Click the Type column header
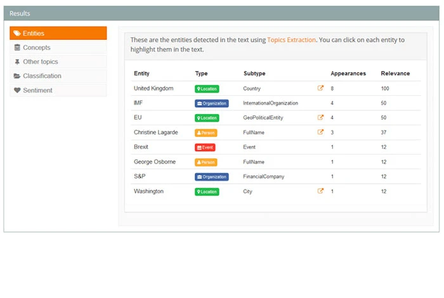This screenshot has width=444, height=298. pos(201,74)
